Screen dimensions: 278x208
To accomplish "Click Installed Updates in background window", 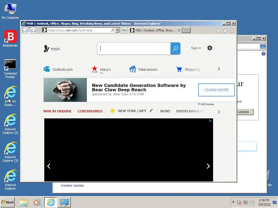I will point(72,186).
